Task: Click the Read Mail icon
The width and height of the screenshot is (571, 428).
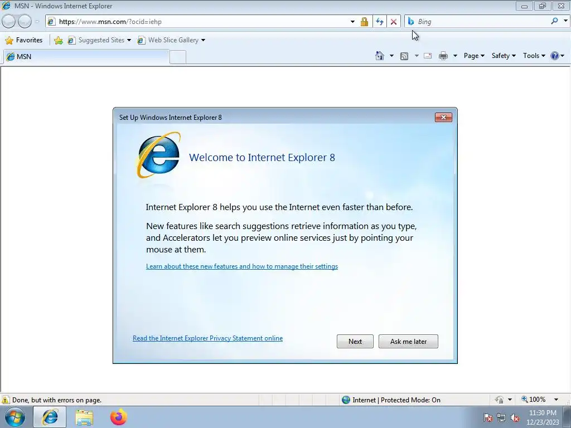Action: pos(428,56)
